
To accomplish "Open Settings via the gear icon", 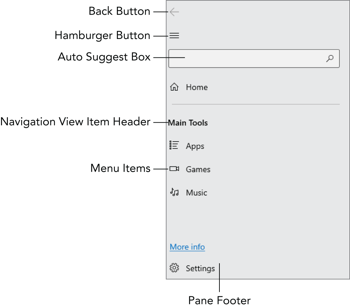I will (174, 268).
